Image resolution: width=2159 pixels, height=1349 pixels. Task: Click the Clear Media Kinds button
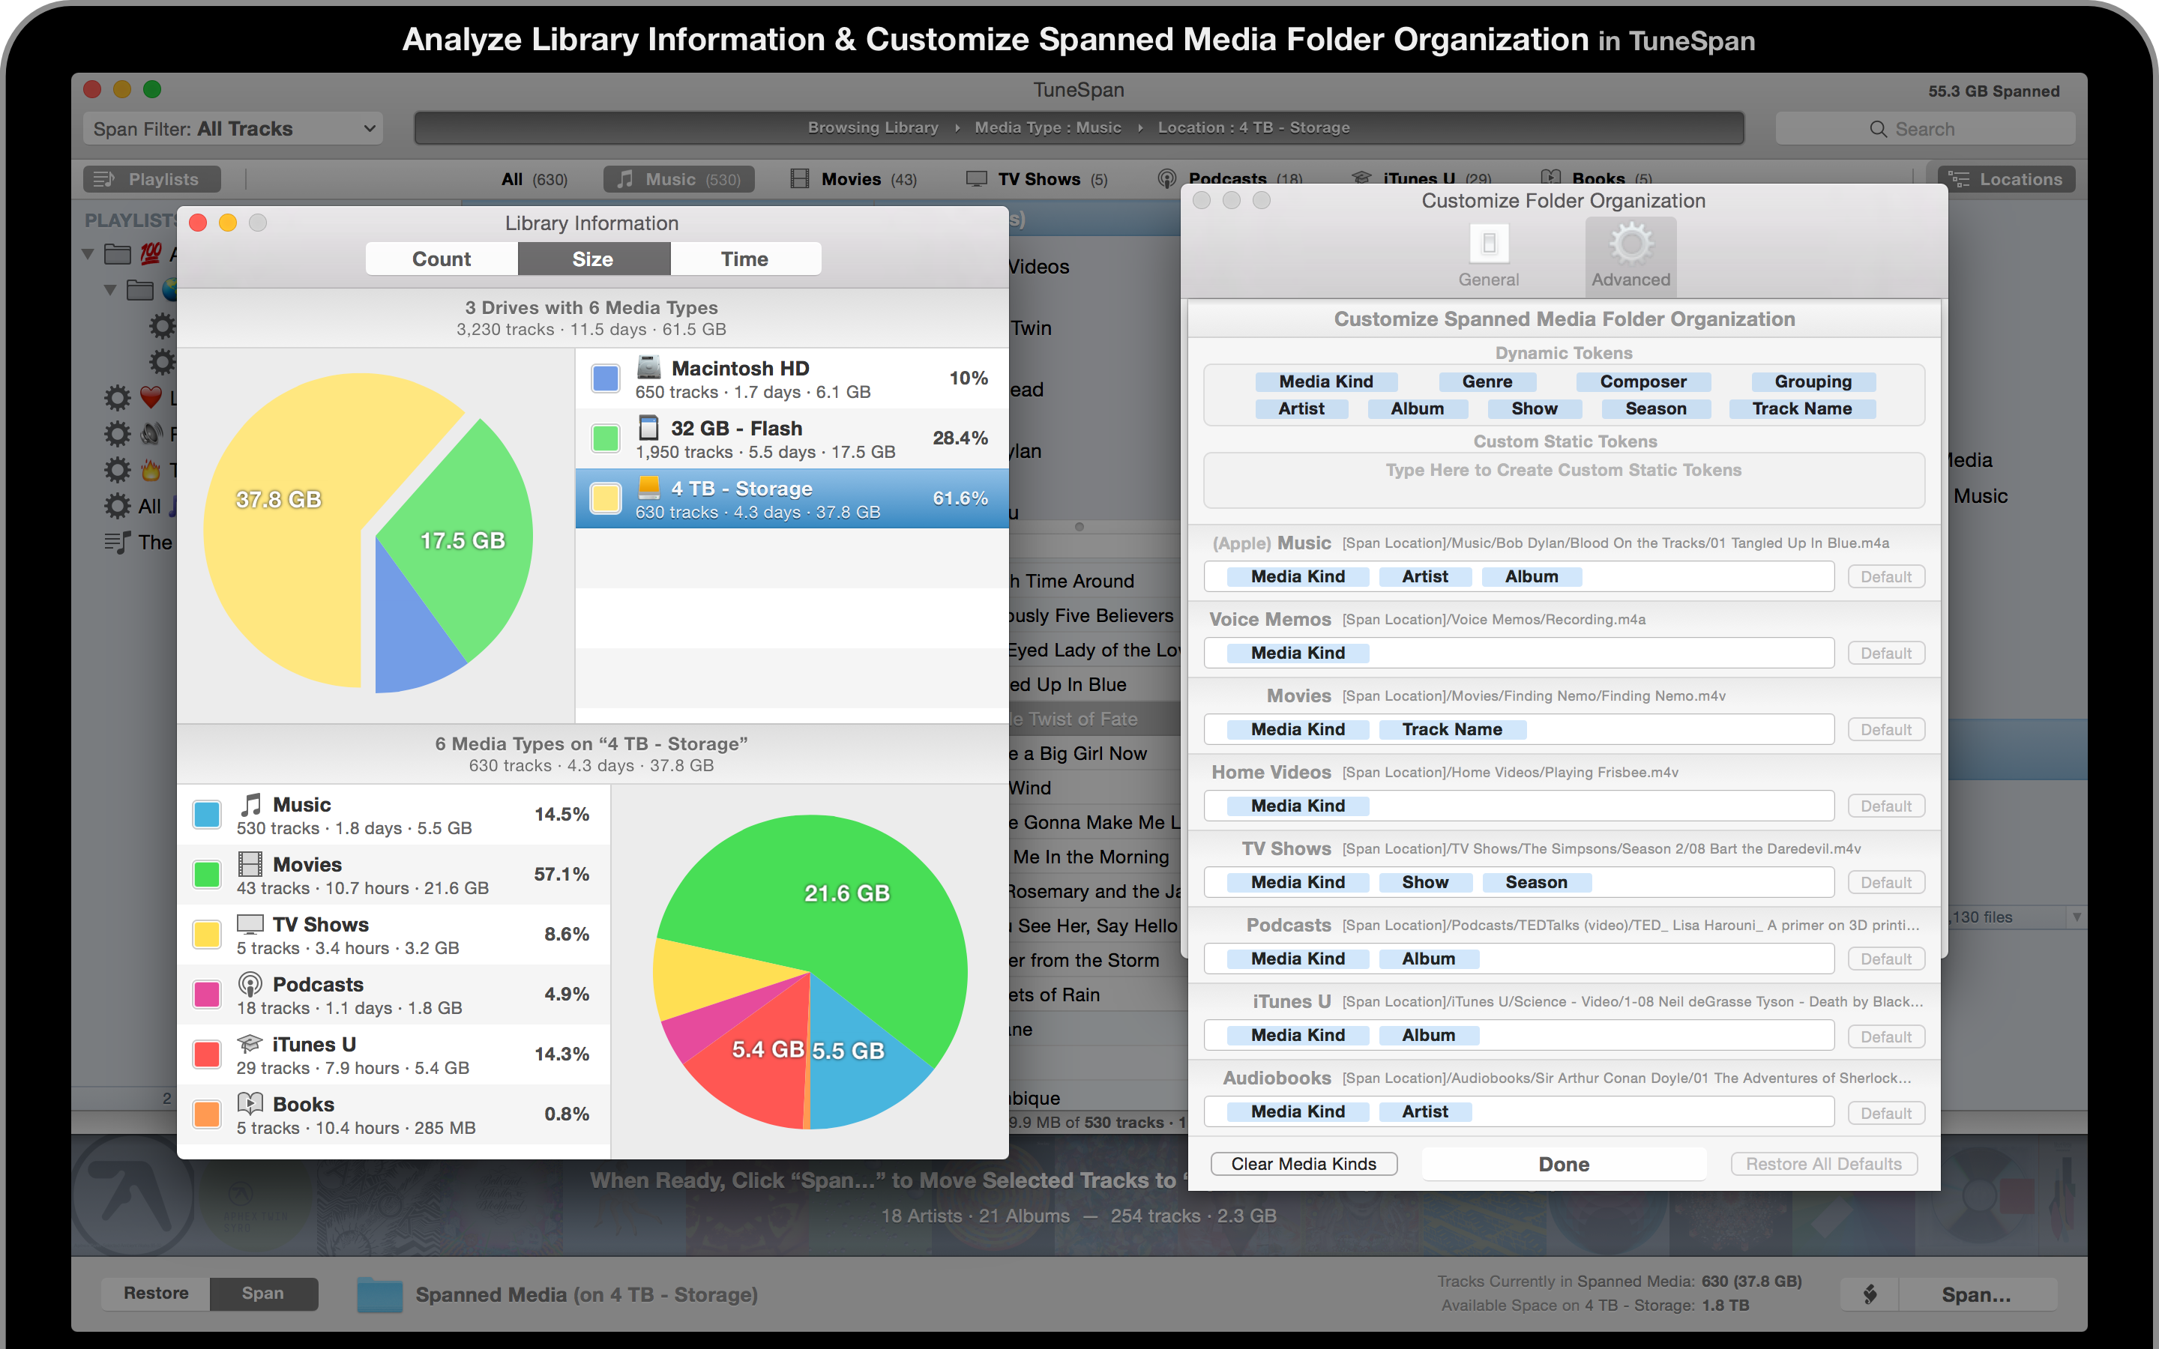(1303, 1164)
